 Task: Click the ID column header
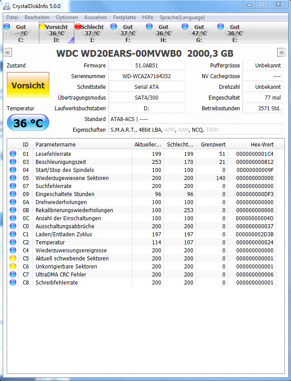[26, 145]
